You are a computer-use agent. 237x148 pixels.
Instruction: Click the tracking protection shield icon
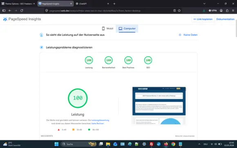click(47, 11)
